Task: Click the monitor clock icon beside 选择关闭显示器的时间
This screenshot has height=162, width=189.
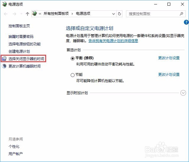Action: coord(4,59)
